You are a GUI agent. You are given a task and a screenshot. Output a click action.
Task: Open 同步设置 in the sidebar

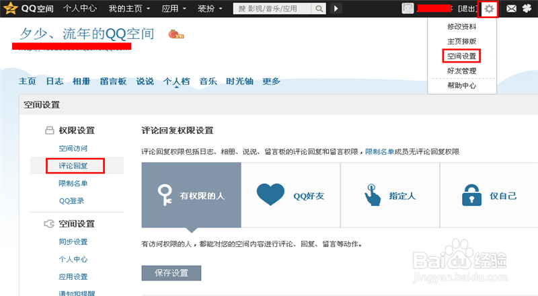(x=73, y=242)
